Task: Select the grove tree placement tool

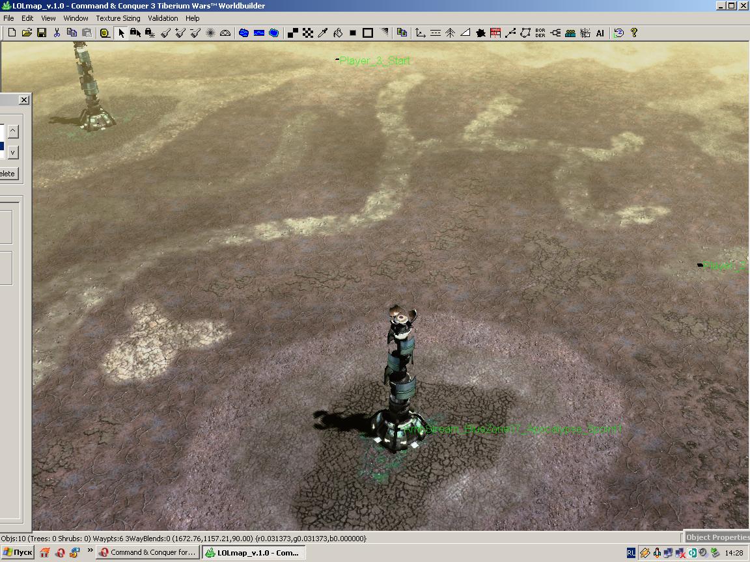Action: click(450, 33)
